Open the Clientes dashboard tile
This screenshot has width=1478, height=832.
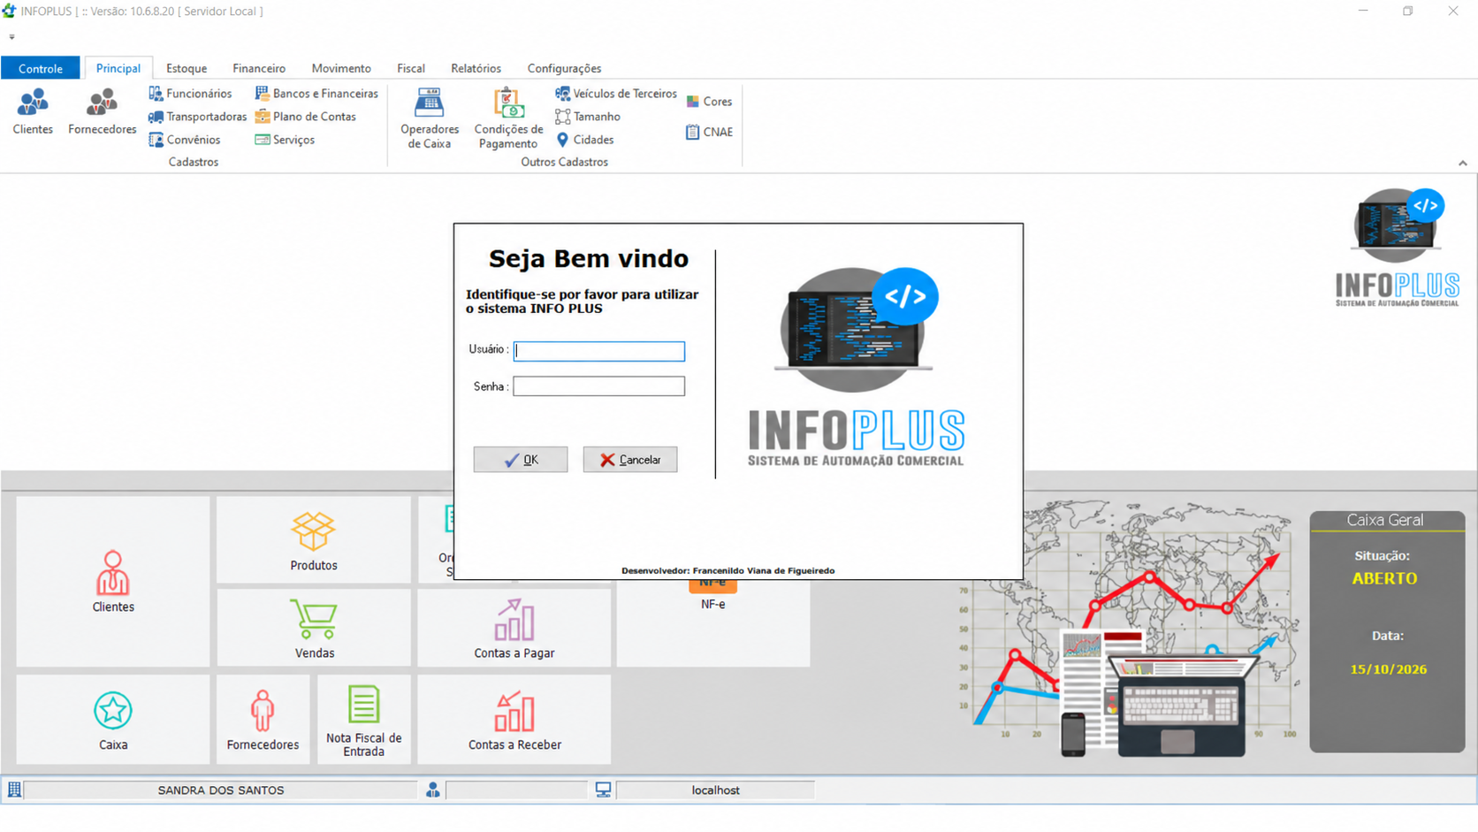[113, 581]
